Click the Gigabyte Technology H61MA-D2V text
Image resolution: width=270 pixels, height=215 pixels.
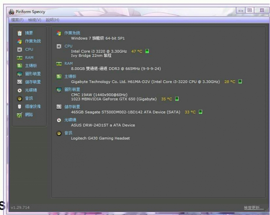click(145, 82)
